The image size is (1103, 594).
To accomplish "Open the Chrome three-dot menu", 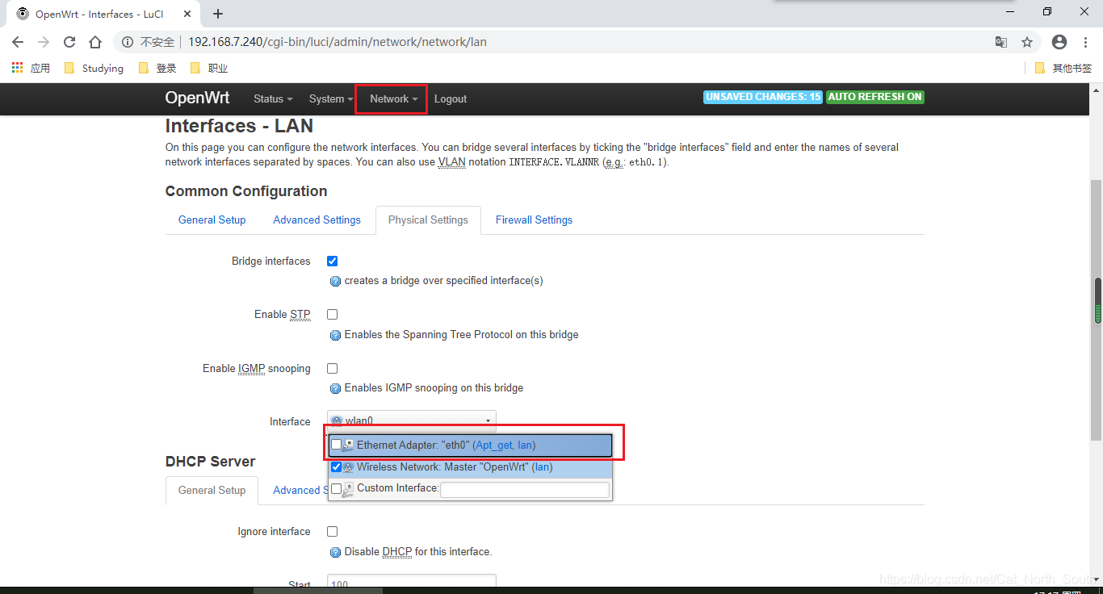I will click(x=1085, y=42).
